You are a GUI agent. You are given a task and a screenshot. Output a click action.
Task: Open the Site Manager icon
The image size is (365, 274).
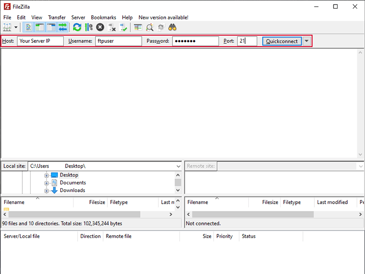[x=7, y=27]
